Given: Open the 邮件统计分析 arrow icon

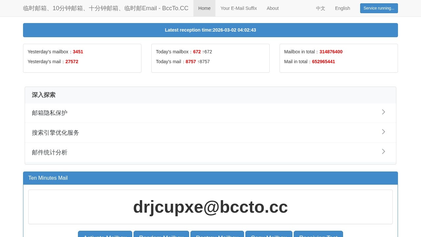Looking at the screenshot, I should pos(383,152).
